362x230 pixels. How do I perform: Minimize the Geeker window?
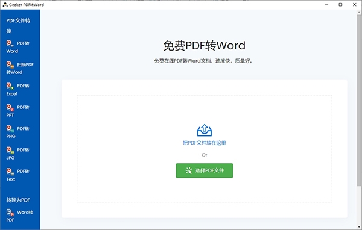pyautogui.click(x=326, y=5)
